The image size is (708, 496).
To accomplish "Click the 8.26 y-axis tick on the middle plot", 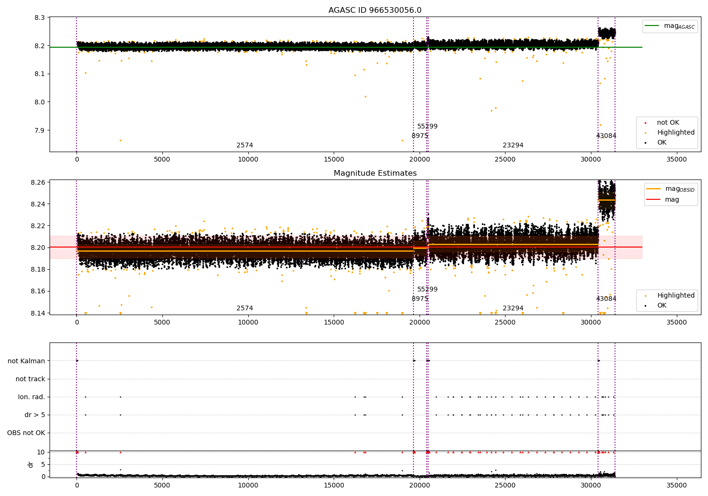I will click(39, 182).
